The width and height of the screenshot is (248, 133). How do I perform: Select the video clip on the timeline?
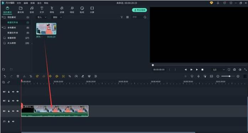click(55, 111)
